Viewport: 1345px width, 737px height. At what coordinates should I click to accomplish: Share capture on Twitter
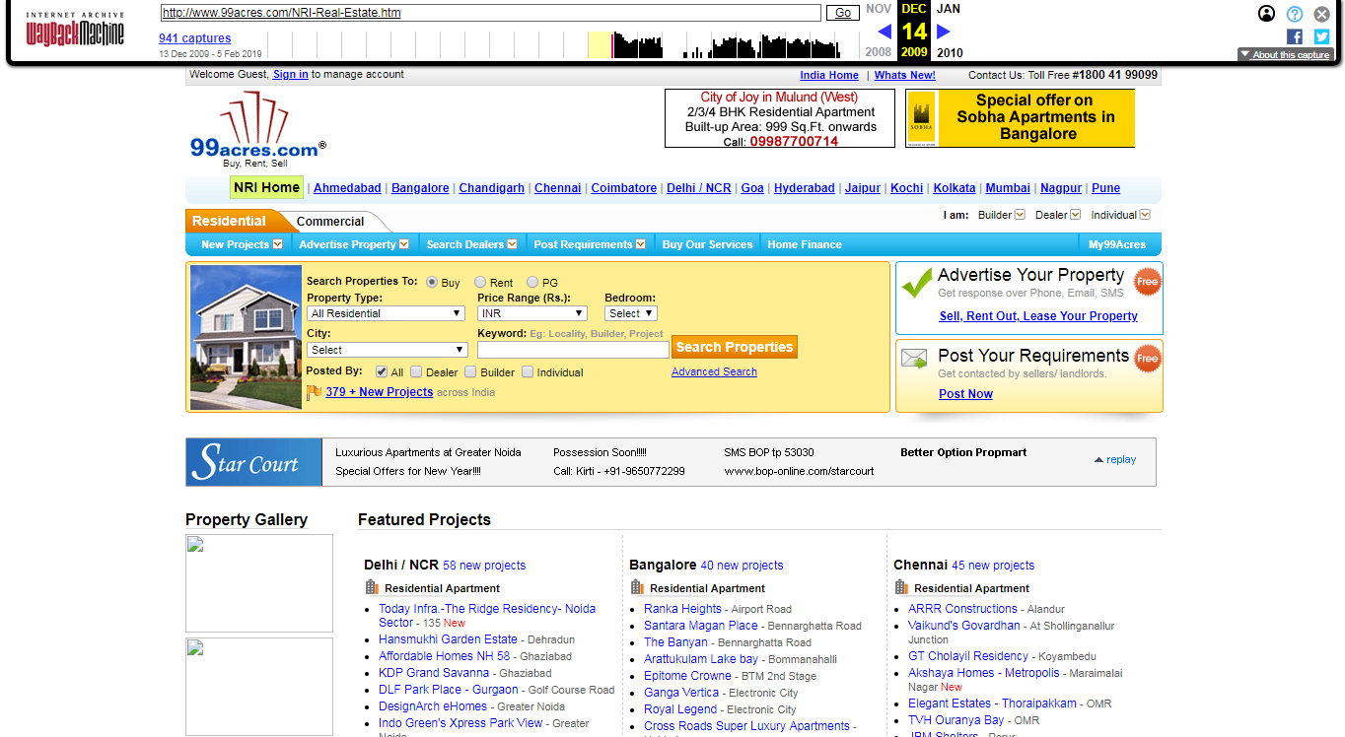1321,36
